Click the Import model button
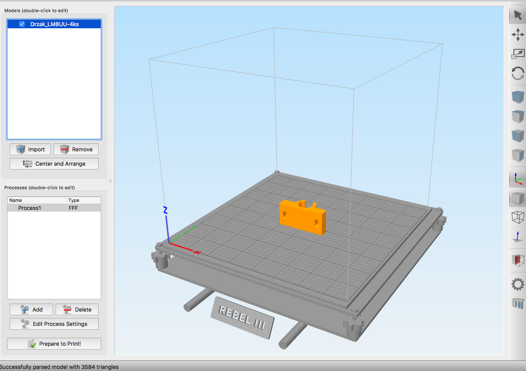Screen dimensions: 526x371 pyautogui.click(x=30, y=149)
